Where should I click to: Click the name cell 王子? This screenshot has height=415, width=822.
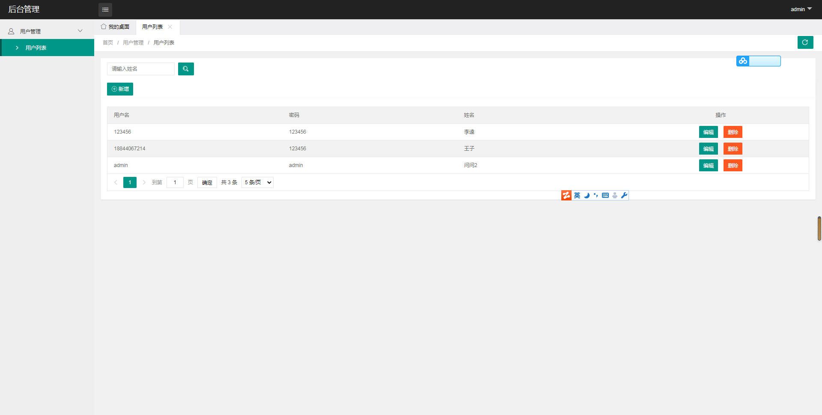click(469, 149)
